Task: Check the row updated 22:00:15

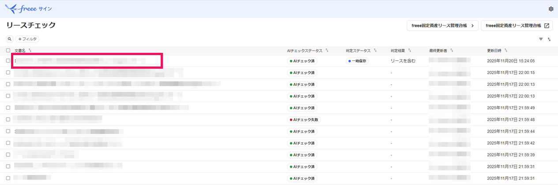Action: click(8, 73)
